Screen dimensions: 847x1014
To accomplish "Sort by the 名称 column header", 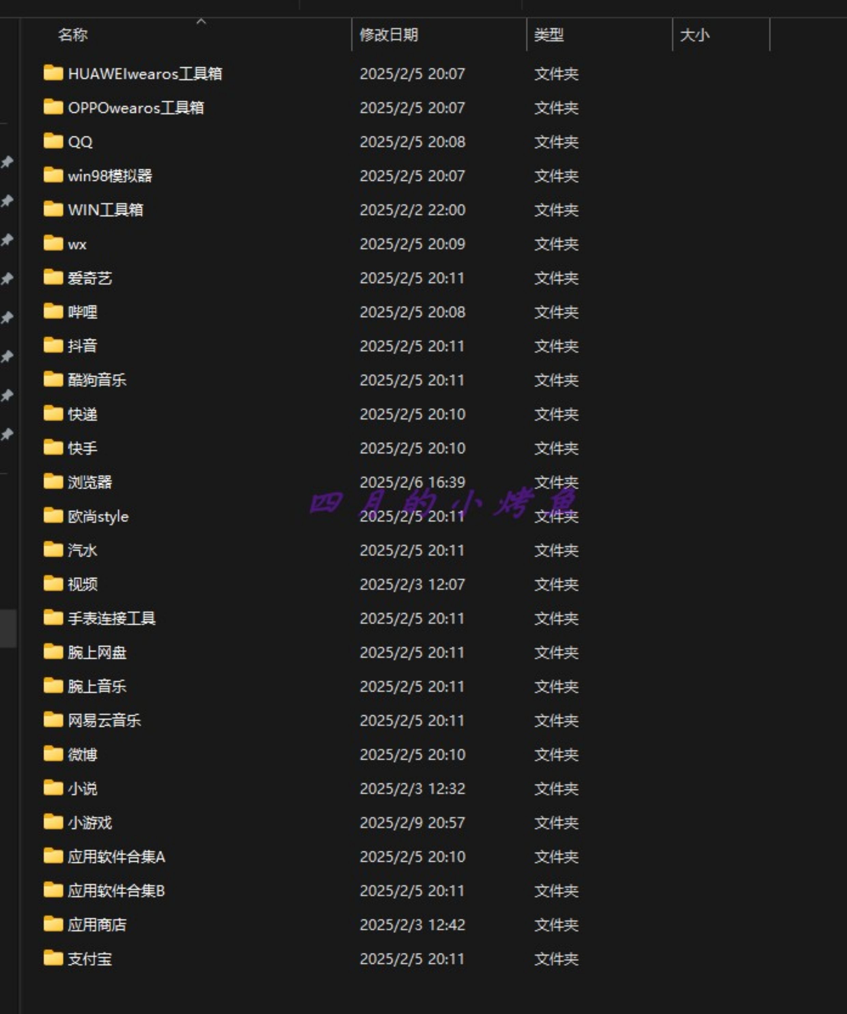I will tap(72, 35).
